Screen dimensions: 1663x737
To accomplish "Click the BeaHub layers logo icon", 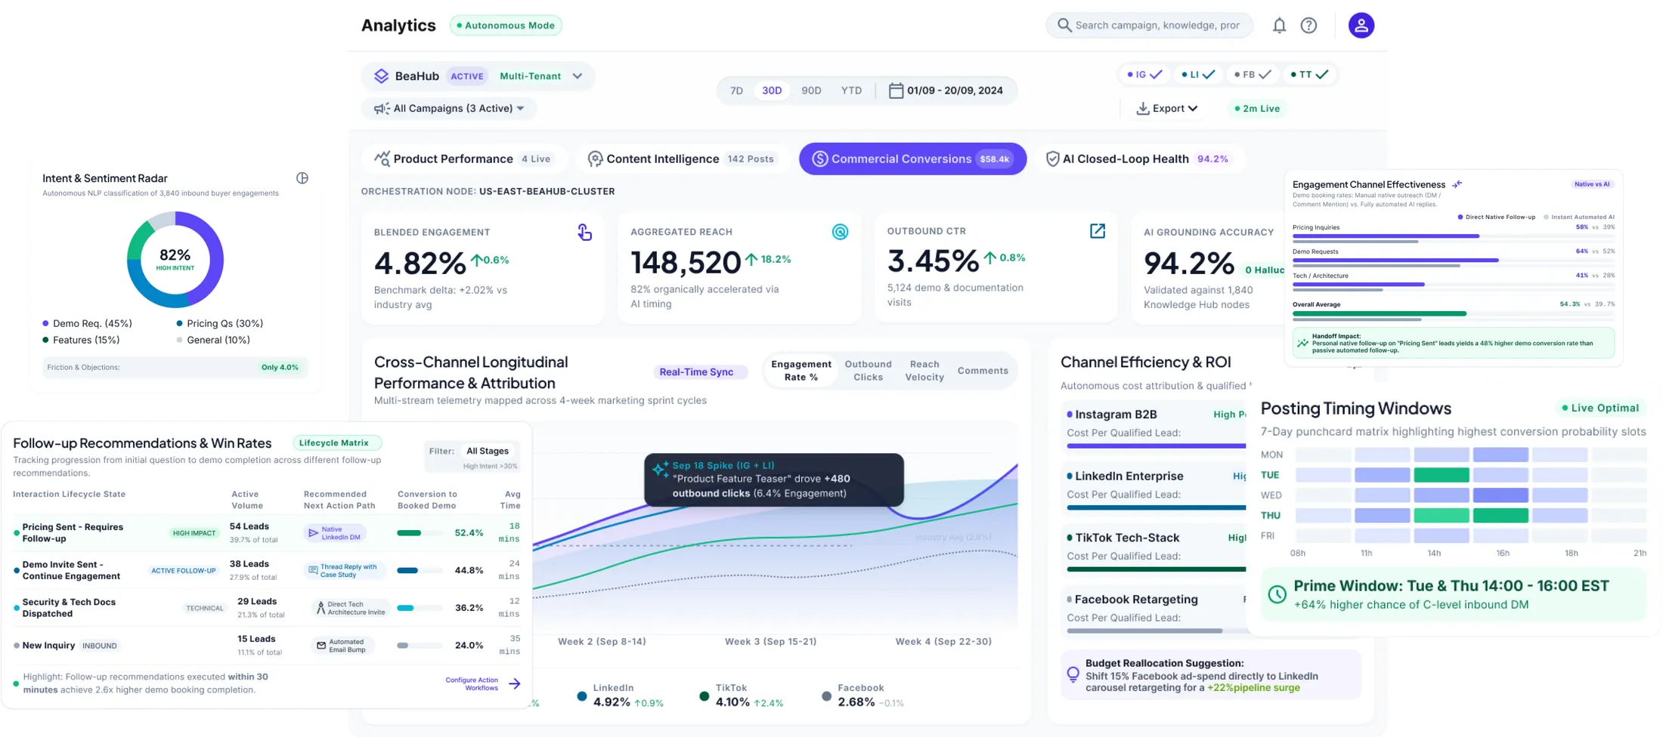I will coord(381,76).
